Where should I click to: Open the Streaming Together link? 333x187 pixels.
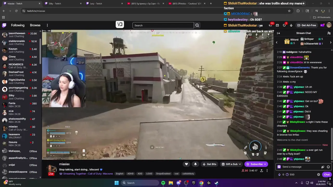[x=74, y=174]
